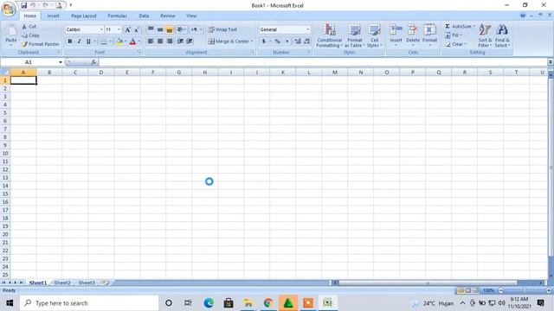The height and width of the screenshot is (311, 554).
Task: Switch to the Insert tab
Action: click(x=54, y=16)
